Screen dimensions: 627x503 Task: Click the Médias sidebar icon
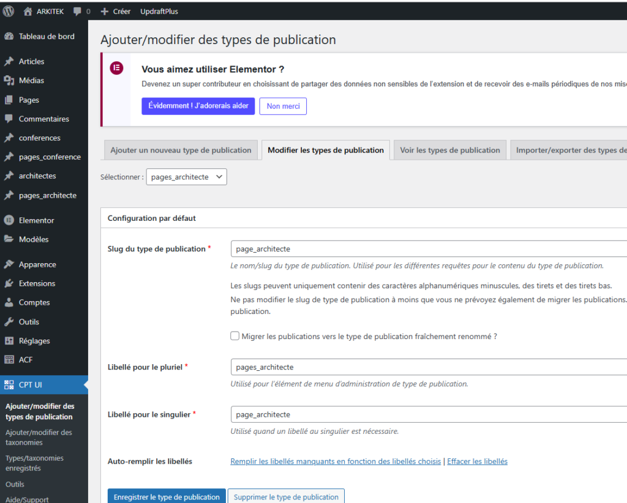(9, 80)
